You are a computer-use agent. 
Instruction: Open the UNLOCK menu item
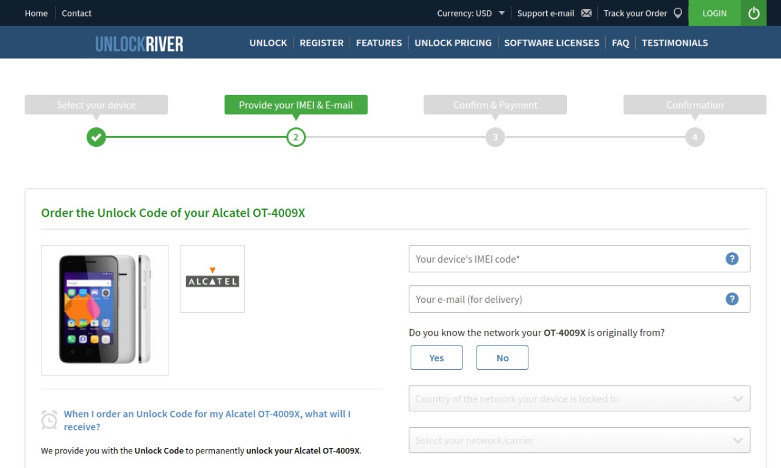point(268,43)
